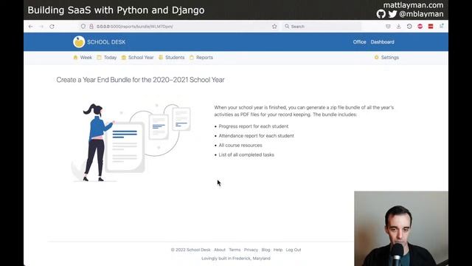Click Log Out in the footer

[294, 250]
